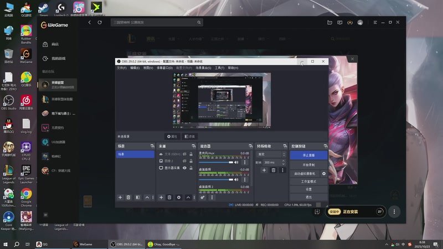Select 场景 item in Scenes list
This screenshot has width=443, height=249.
[135, 154]
